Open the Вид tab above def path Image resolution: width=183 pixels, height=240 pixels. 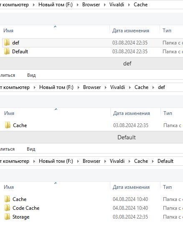[31, 75]
